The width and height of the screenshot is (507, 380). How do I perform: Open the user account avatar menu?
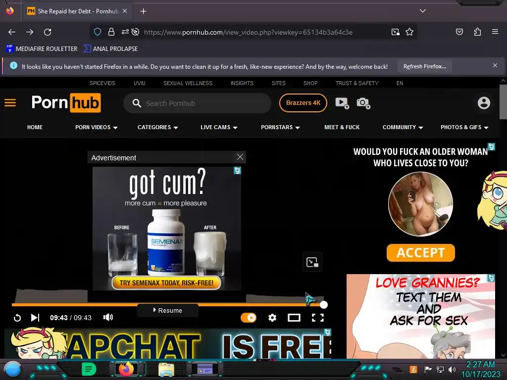484,103
